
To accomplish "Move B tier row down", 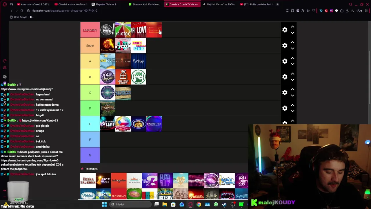I will click(x=292, y=80).
